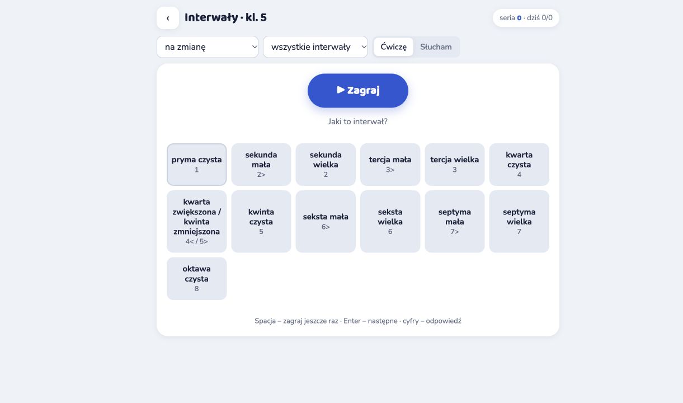This screenshot has height=403, width=683.
Task: Switch to the Słucham mode
Action: [436, 47]
